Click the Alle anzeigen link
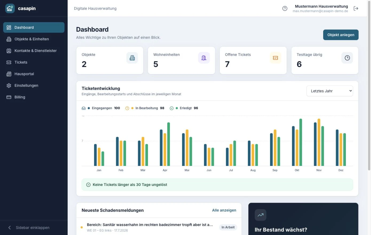Image resolution: width=371 pixels, height=235 pixels. coord(224,210)
